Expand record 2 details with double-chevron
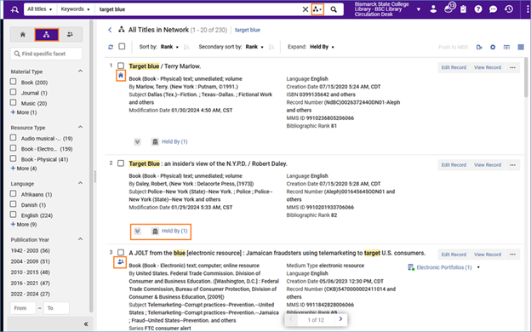 [x=137, y=231]
